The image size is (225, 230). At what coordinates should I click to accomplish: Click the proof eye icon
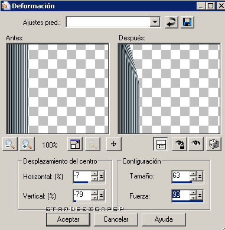coord(196,144)
